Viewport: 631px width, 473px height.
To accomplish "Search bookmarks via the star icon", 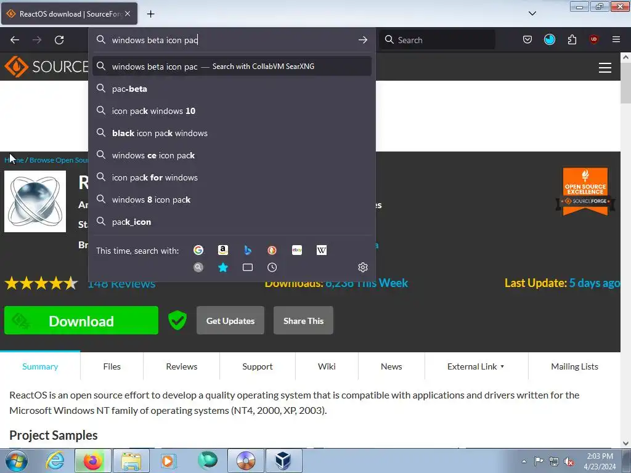I will coord(223,267).
